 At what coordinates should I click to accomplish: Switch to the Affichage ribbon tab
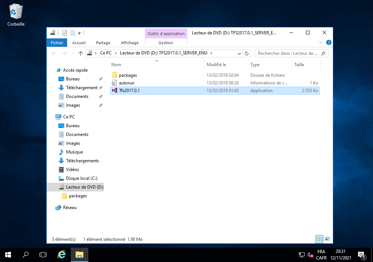click(x=130, y=43)
